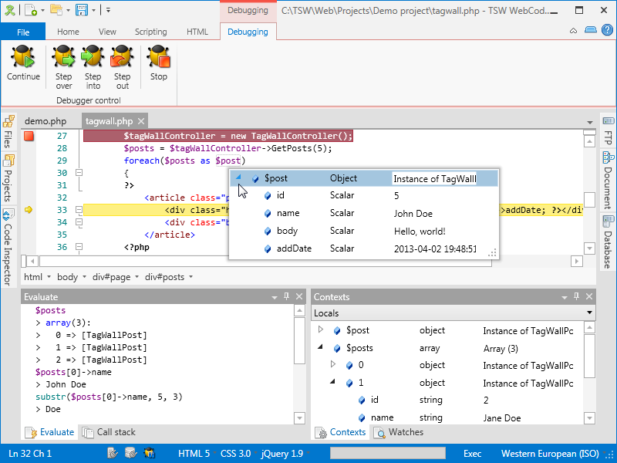
Task: Click the Step over icon
Action: (x=64, y=59)
